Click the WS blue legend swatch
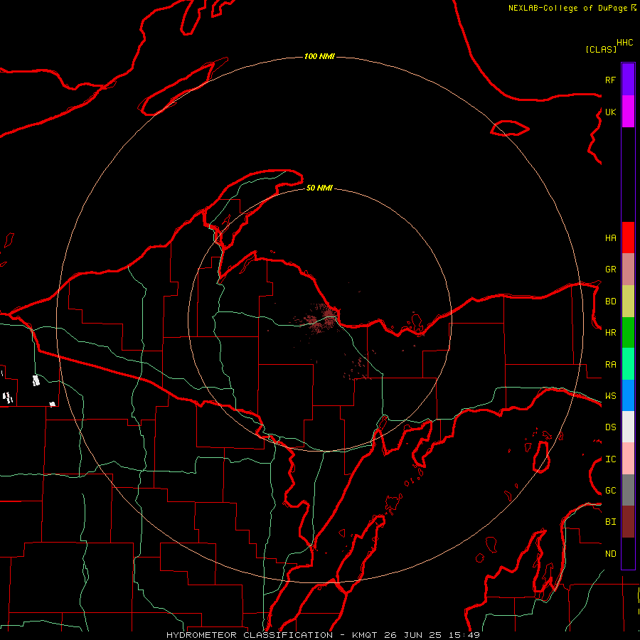The height and width of the screenshot is (640, 640). pos(628,395)
